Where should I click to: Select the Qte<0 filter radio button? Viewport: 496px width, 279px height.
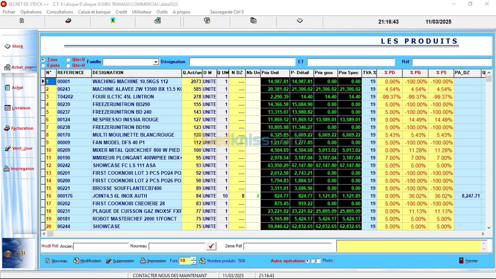point(68,60)
